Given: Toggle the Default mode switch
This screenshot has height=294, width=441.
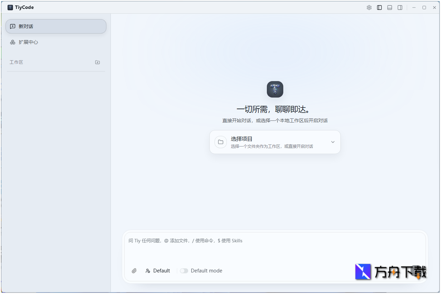Looking at the screenshot, I should 184,271.
